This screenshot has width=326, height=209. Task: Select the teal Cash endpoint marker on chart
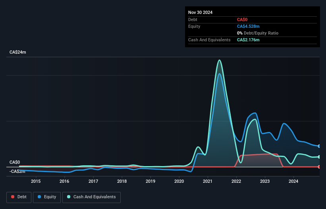tap(319, 157)
